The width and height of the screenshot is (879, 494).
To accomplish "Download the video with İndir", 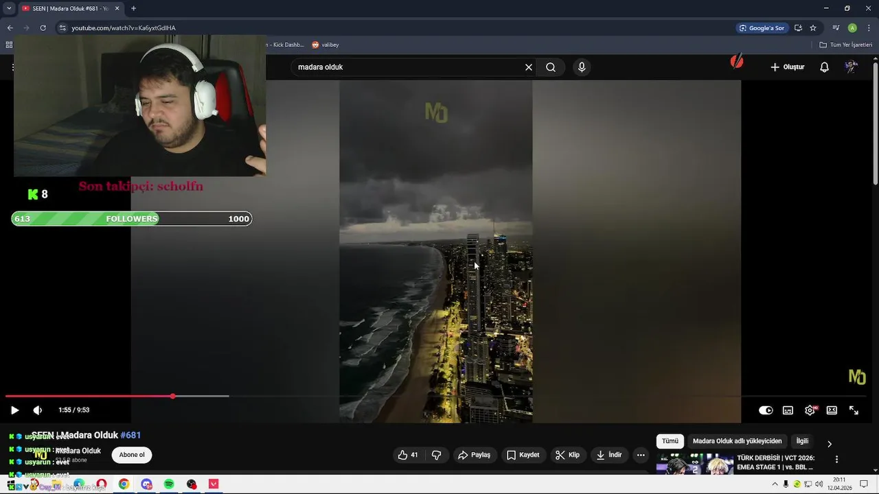I will 608,455.
